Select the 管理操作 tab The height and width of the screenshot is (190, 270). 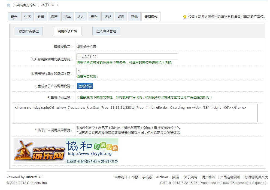[x=151, y=17]
